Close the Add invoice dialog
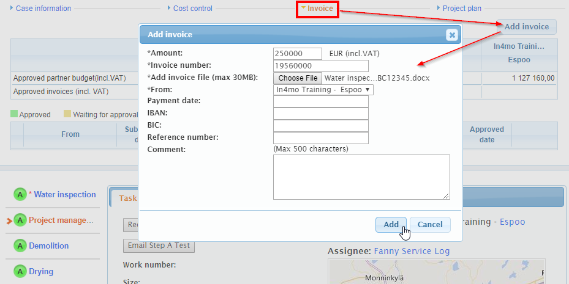Image resolution: width=569 pixels, height=284 pixels. coord(452,35)
